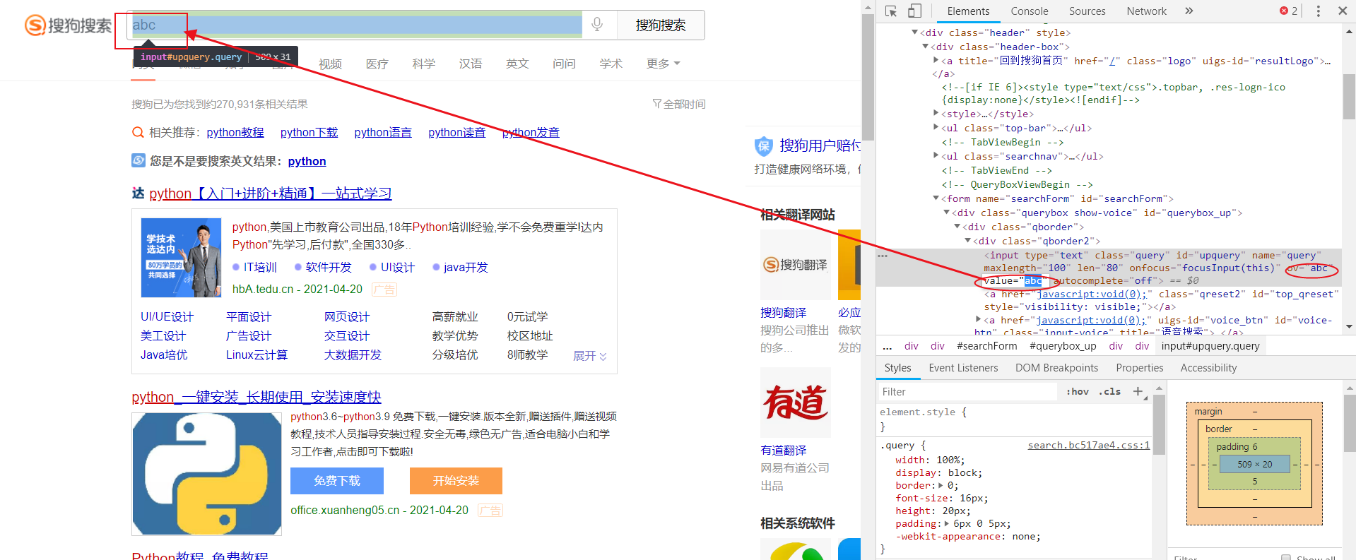Toggle the .cls class editor button
This screenshot has height=560, width=1356.
click(x=1110, y=392)
